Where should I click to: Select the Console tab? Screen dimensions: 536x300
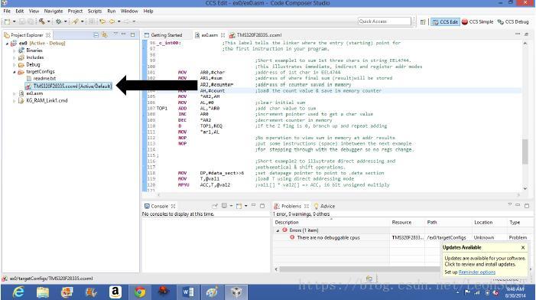pyautogui.click(x=160, y=207)
